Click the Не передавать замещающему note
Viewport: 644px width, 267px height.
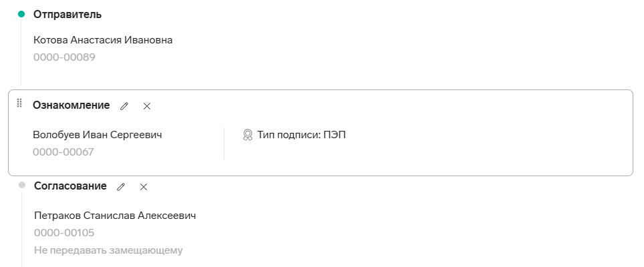click(x=108, y=250)
